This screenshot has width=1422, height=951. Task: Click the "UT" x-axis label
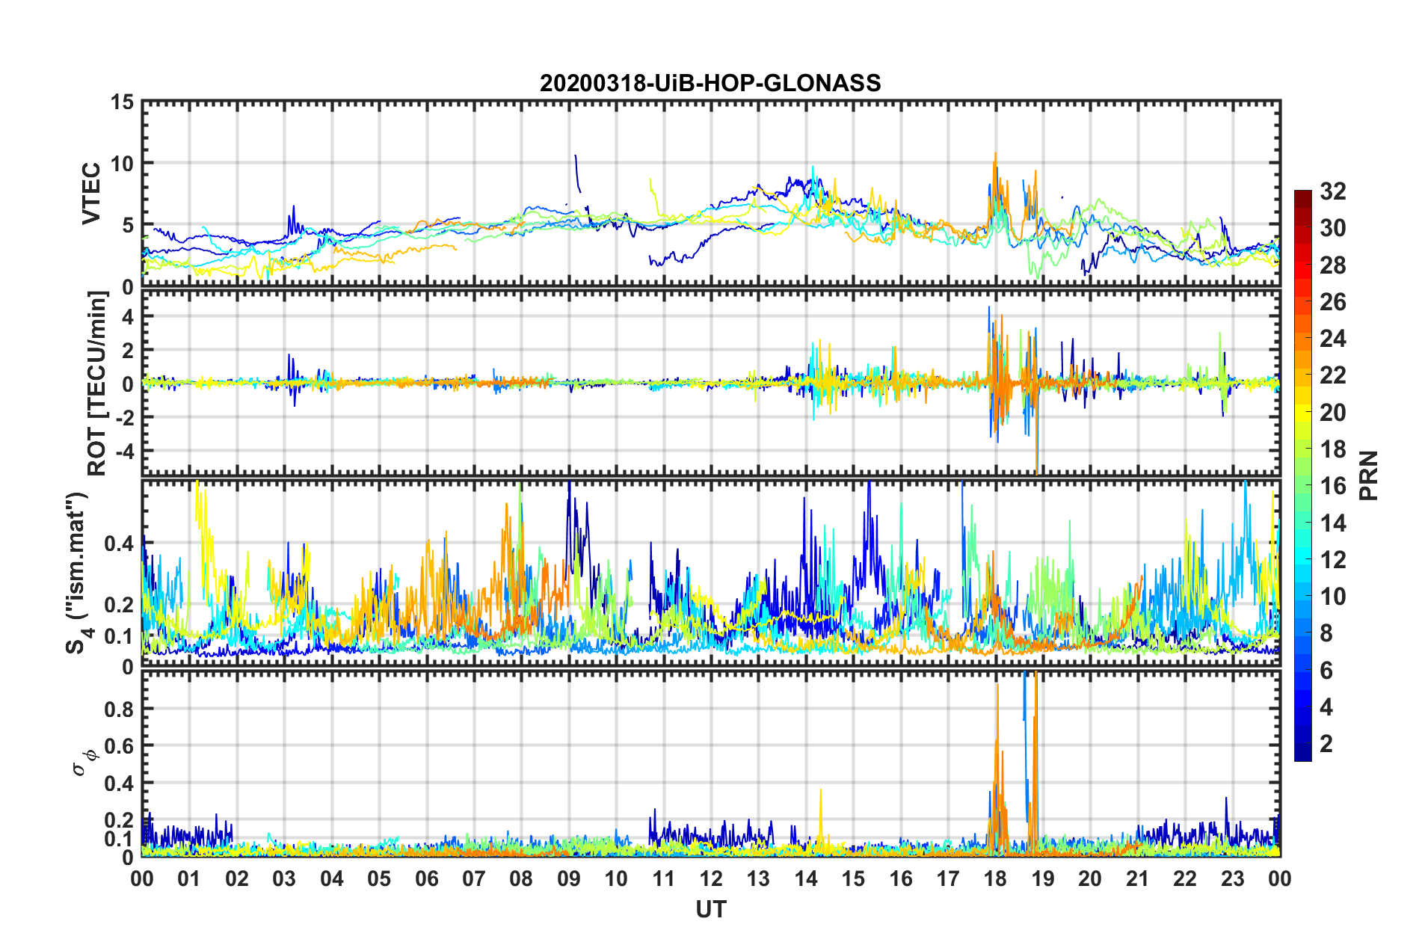point(711,909)
